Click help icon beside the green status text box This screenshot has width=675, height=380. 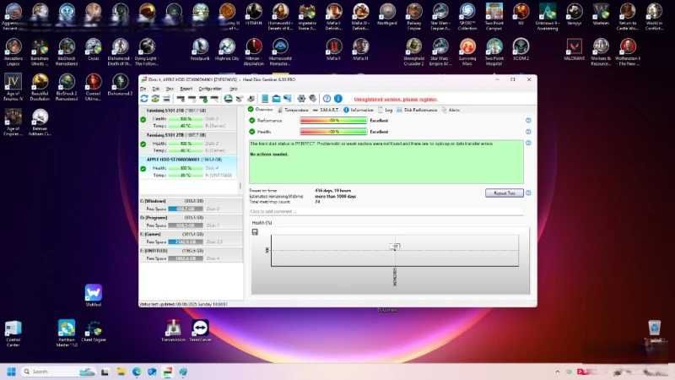click(528, 143)
